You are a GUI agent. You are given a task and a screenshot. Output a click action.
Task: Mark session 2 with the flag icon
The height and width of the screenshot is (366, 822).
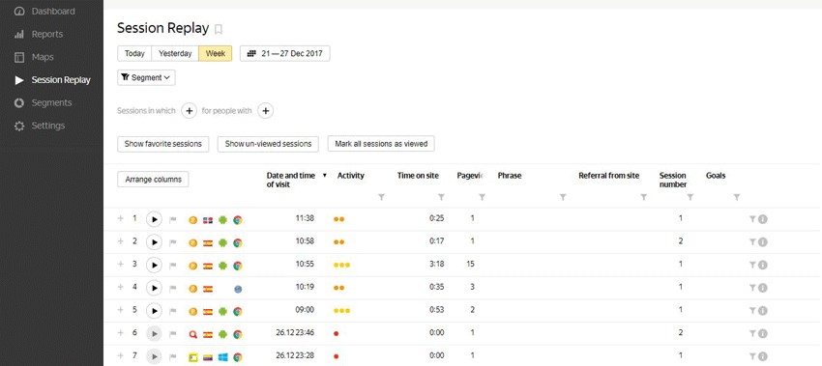173,243
